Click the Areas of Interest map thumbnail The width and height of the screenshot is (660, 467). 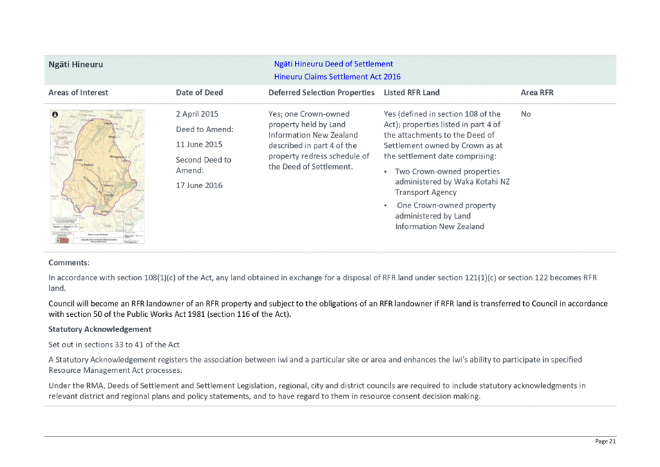pyautogui.click(x=97, y=176)
